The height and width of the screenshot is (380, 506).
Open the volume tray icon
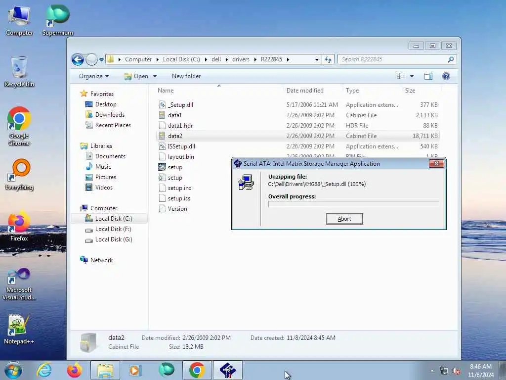(456, 371)
